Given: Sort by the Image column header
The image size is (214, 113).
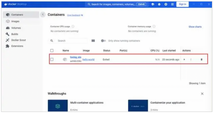Looking at the screenshot, I should click(86, 51).
